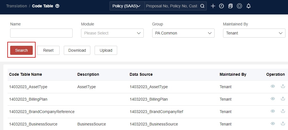The width and height of the screenshot is (288, 130).
Task: Click eye icon for 14032023_BrandCompanyReference row
Action: pos(273,111)
